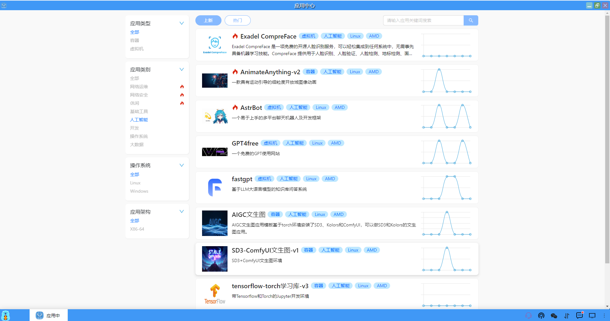
Task: Filter category by 操作系统 in category list
Action: coord(139,136)
